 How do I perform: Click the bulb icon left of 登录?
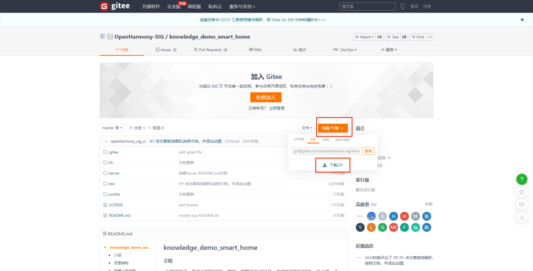[403, 6]
